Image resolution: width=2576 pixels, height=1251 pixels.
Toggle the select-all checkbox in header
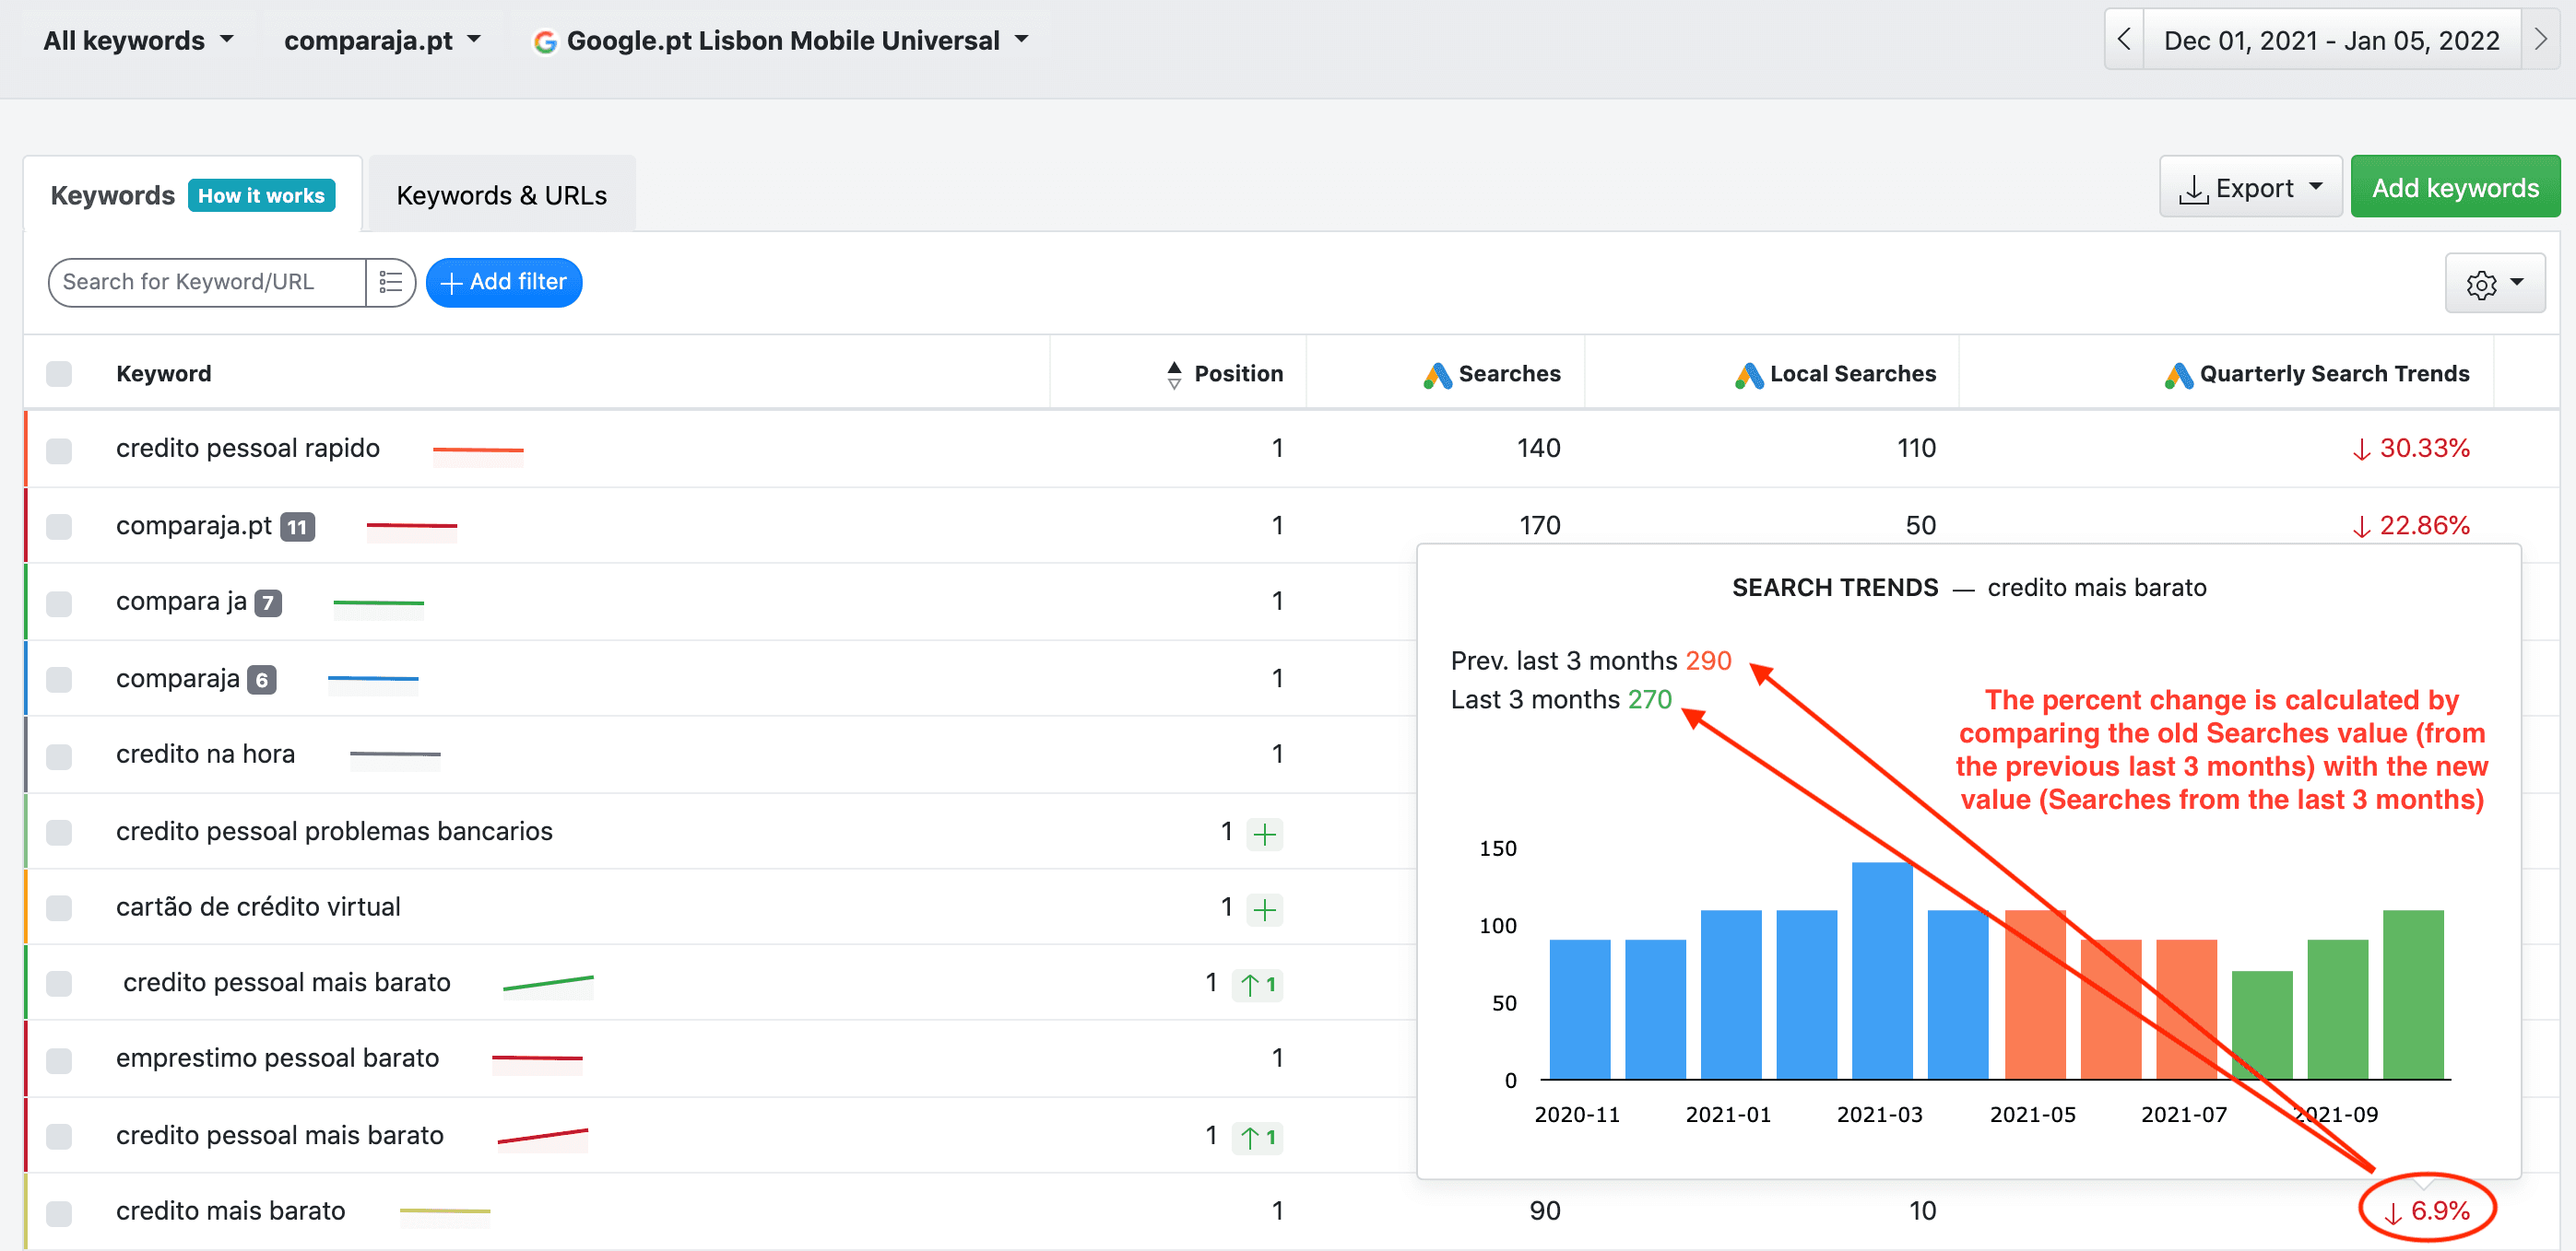pyautogui.click(x=59, y=374)
